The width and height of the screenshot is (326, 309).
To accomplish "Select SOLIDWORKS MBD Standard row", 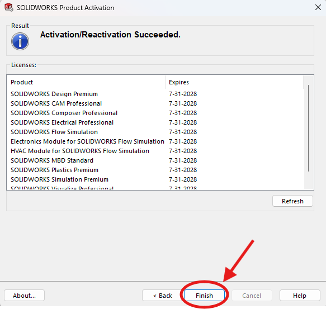I will [155, 160].
